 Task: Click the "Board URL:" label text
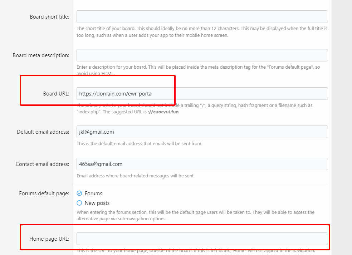tap(56, 94)
